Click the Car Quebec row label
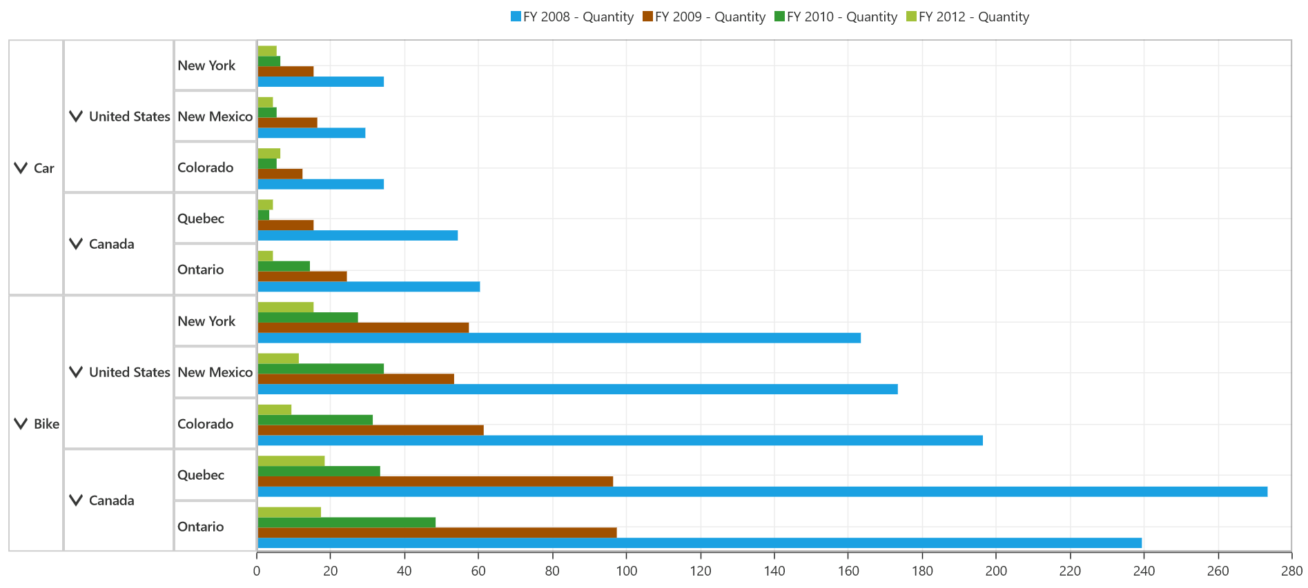This screenshot has height=588, width=1308. (x=201, y=219)
